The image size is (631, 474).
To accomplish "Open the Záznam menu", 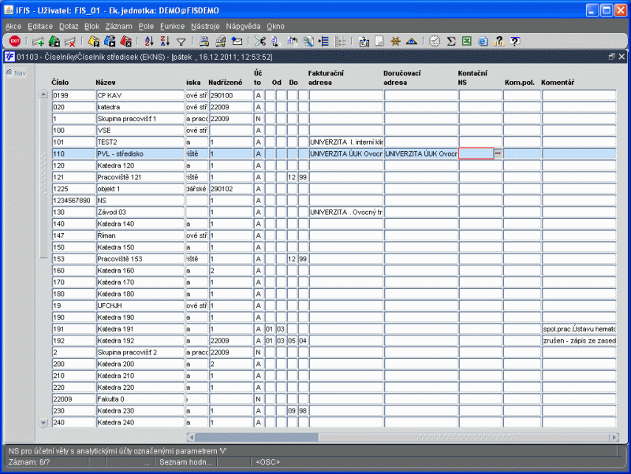I will tap(119, 26).
